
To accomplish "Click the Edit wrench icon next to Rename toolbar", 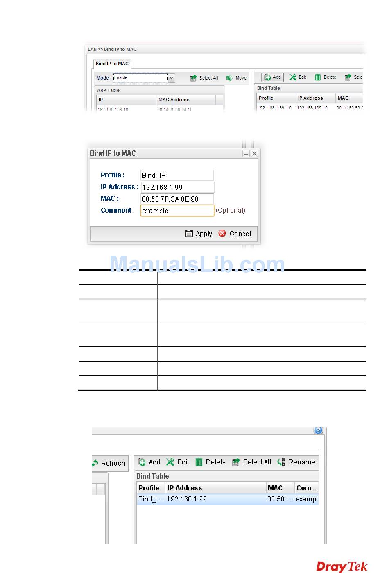I will click(170, 462).
